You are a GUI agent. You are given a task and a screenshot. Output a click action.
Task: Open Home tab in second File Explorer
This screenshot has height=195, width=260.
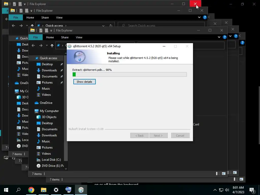30,18
